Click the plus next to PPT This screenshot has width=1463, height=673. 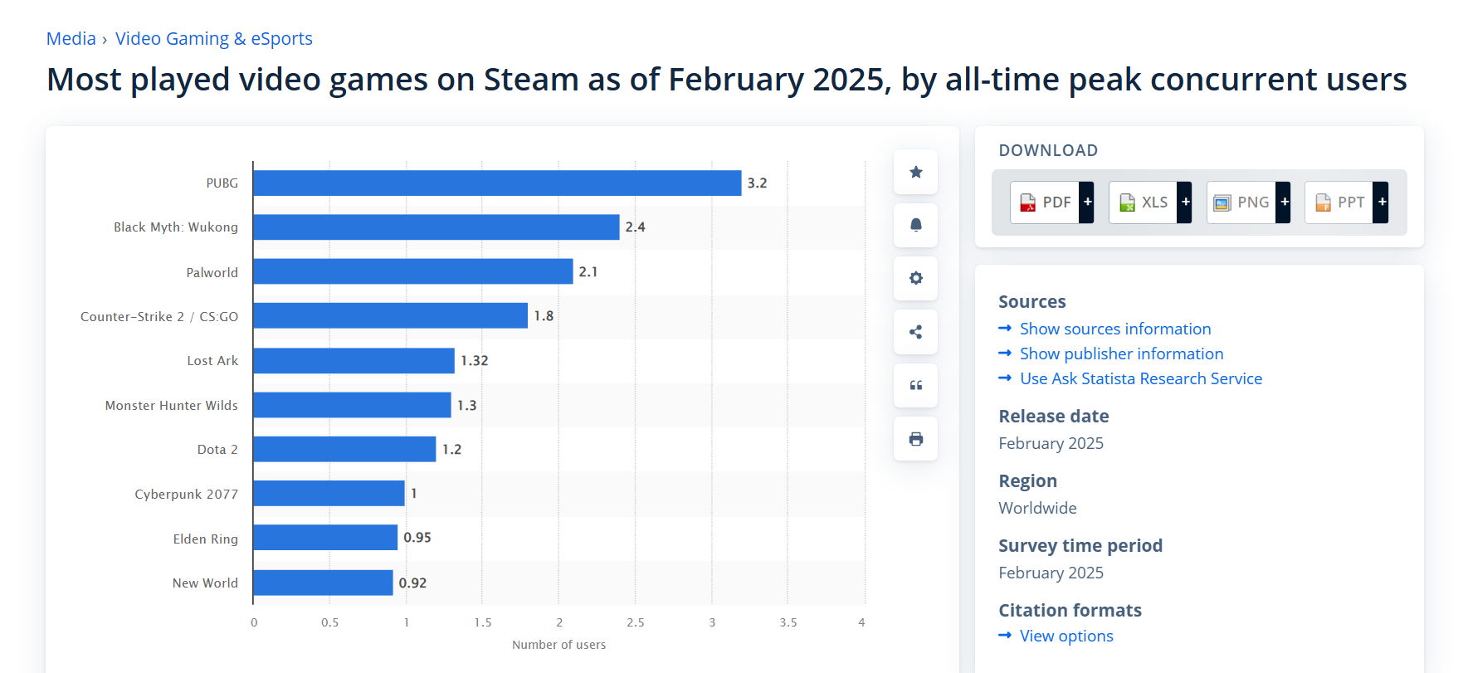pos(1382,202)
